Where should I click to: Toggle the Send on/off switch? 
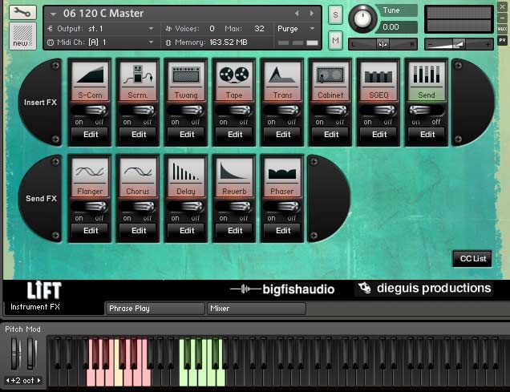(x=427, y=111)
